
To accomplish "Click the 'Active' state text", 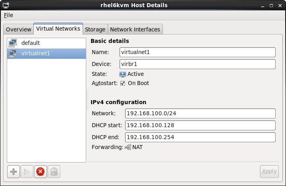I will click(x=135, y=74).
